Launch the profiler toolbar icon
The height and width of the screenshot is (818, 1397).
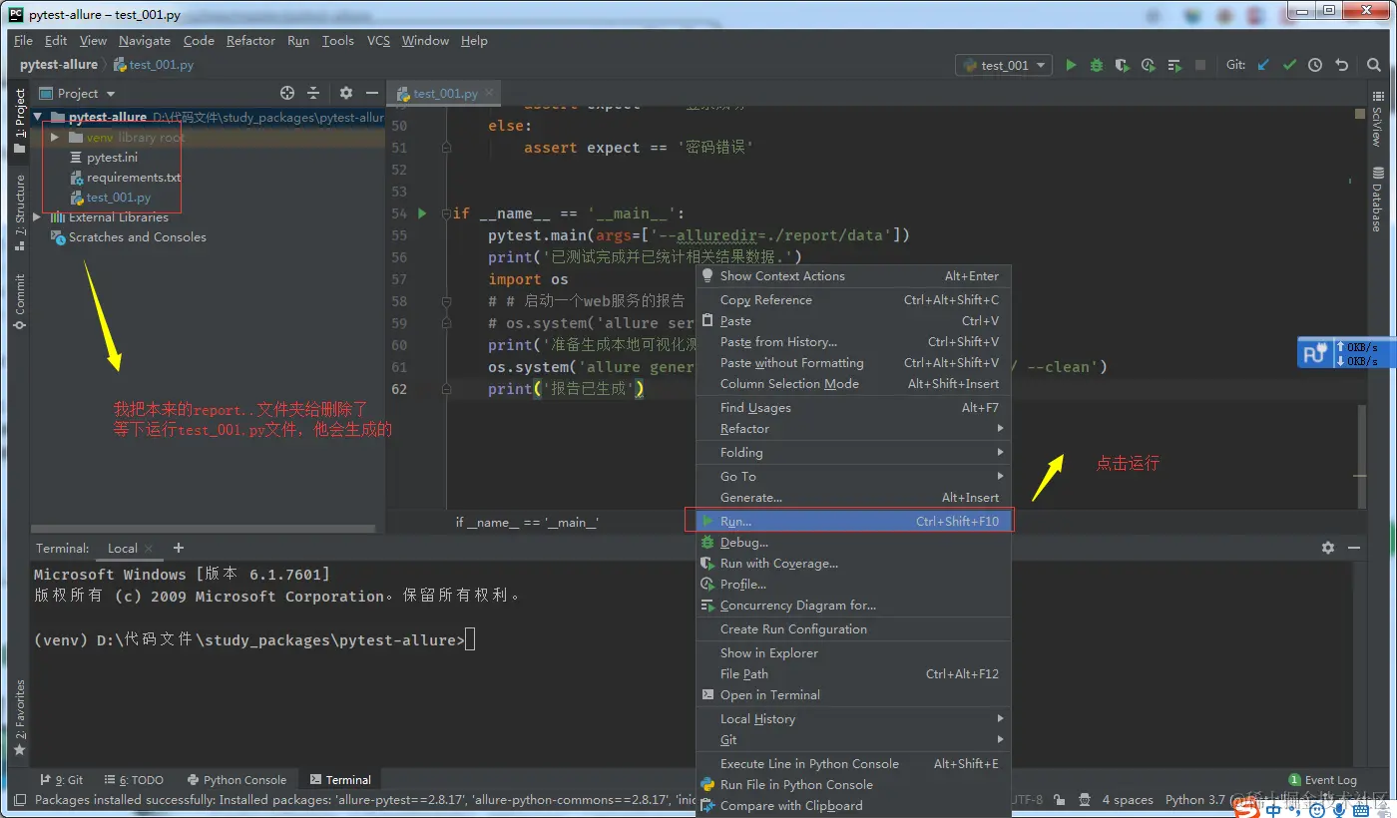click(1149, 65)
